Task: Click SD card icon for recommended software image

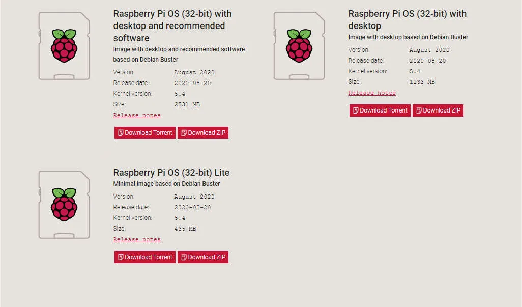Action: pyautogui.click(x=64, y=46)
